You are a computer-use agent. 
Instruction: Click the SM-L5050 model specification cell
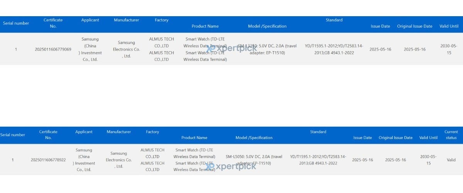coord(254,160)
